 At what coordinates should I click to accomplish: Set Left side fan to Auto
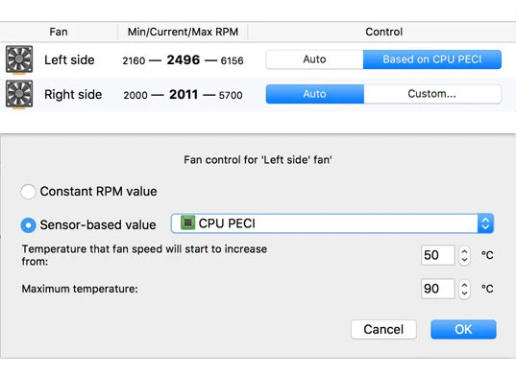(314, 59)
